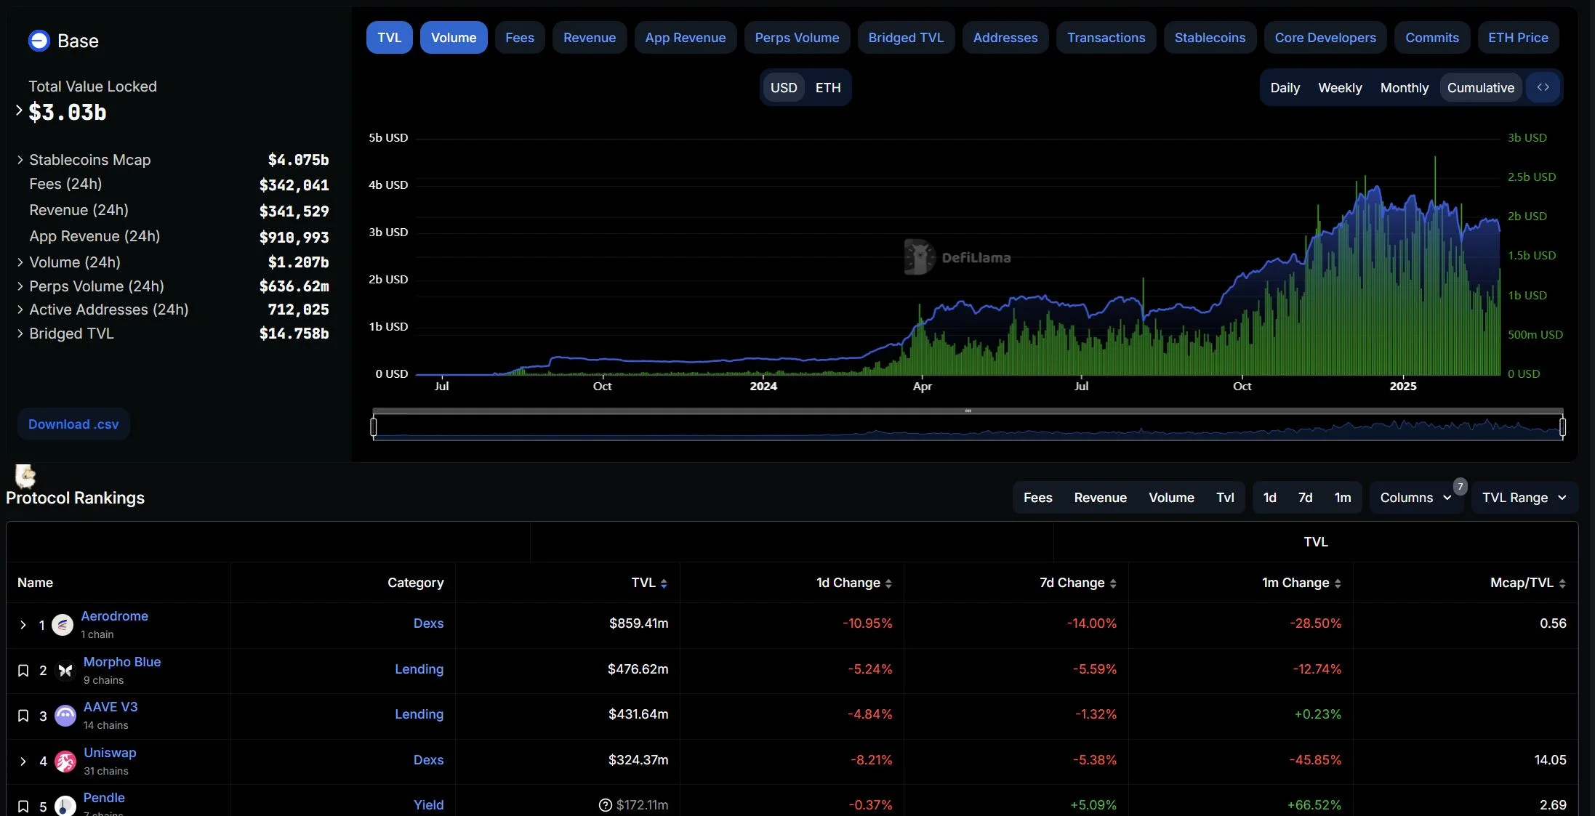Click the Pendle protocol logo
This screenshot has width=1595, height=816.
click(x=65, y=807)
